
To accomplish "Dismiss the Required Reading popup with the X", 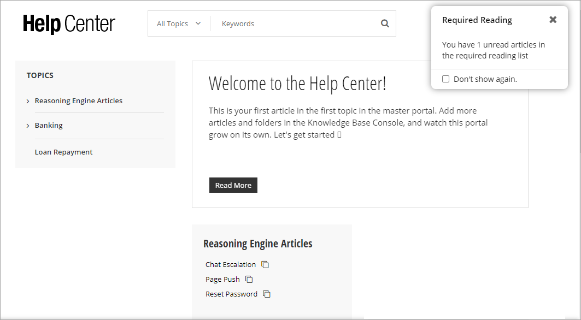I will (553, 19).
